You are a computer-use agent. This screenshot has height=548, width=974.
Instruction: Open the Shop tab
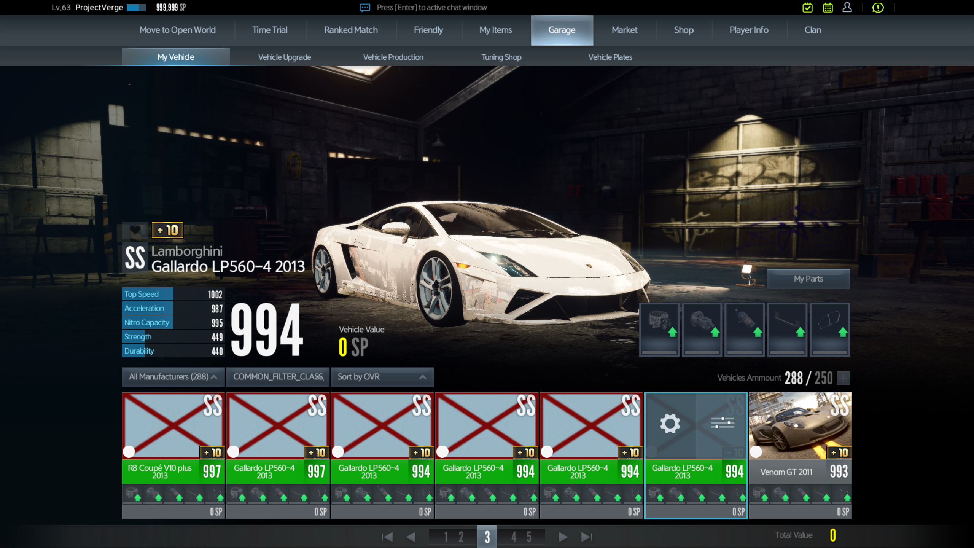[684, 30]
